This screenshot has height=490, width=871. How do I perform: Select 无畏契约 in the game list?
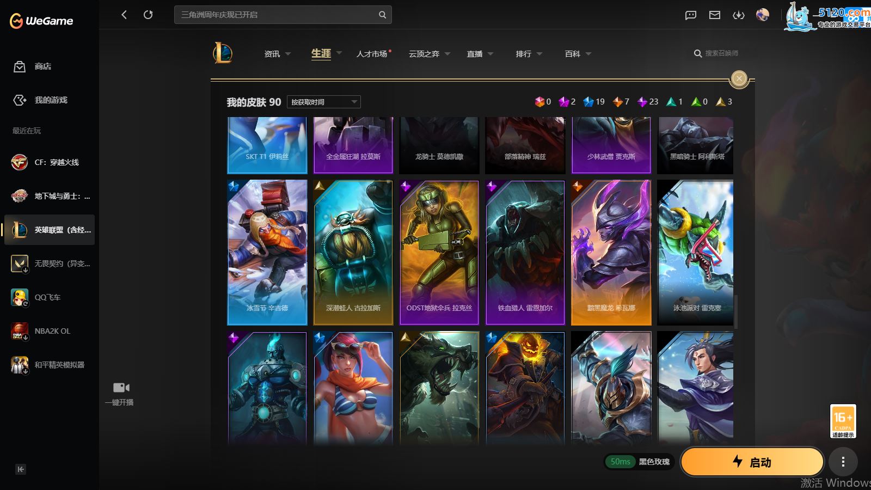tap(49, 264)
